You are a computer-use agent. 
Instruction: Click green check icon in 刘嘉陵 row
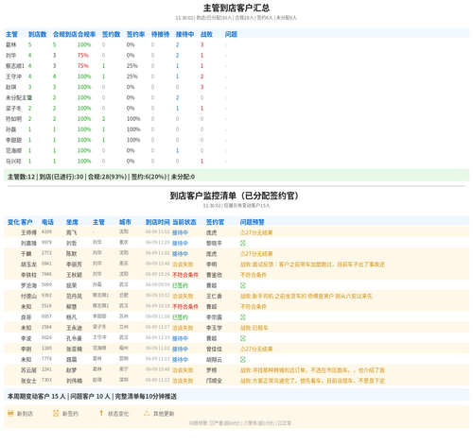[243, 243]
